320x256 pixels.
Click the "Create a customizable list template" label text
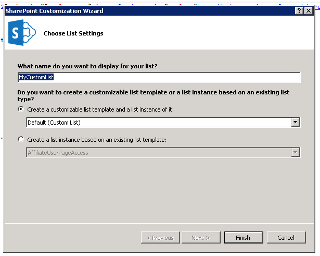[x=100, y=109]
